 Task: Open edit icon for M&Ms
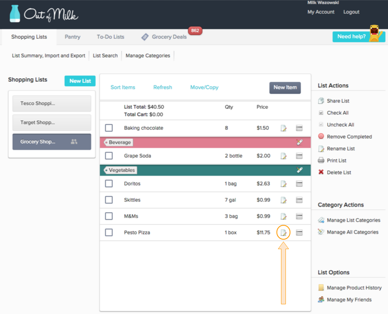pos(283,216)
